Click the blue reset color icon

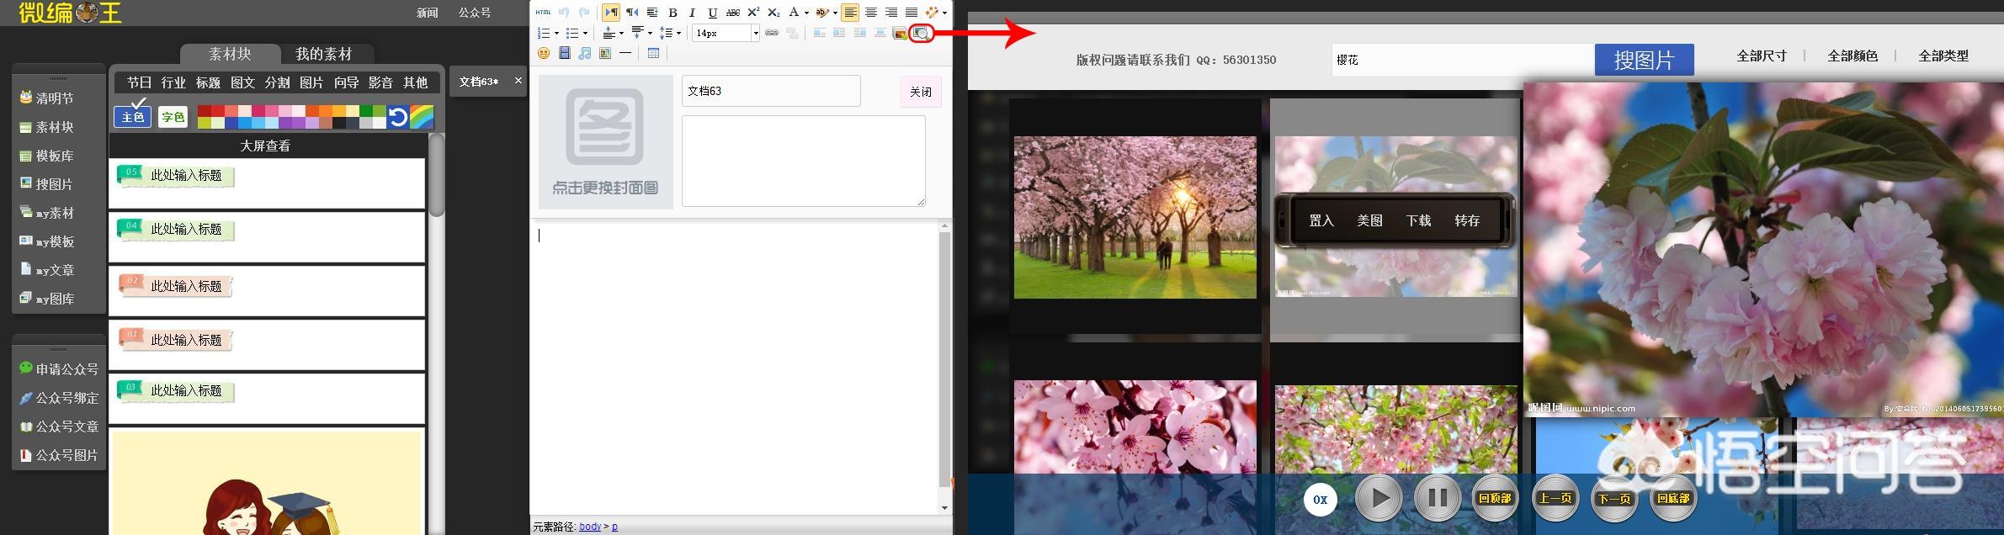(398, 117)
